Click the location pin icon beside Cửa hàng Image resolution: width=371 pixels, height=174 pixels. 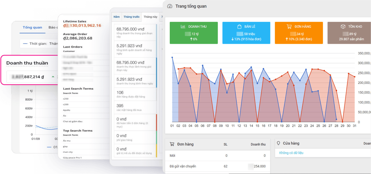coord(278,143)
